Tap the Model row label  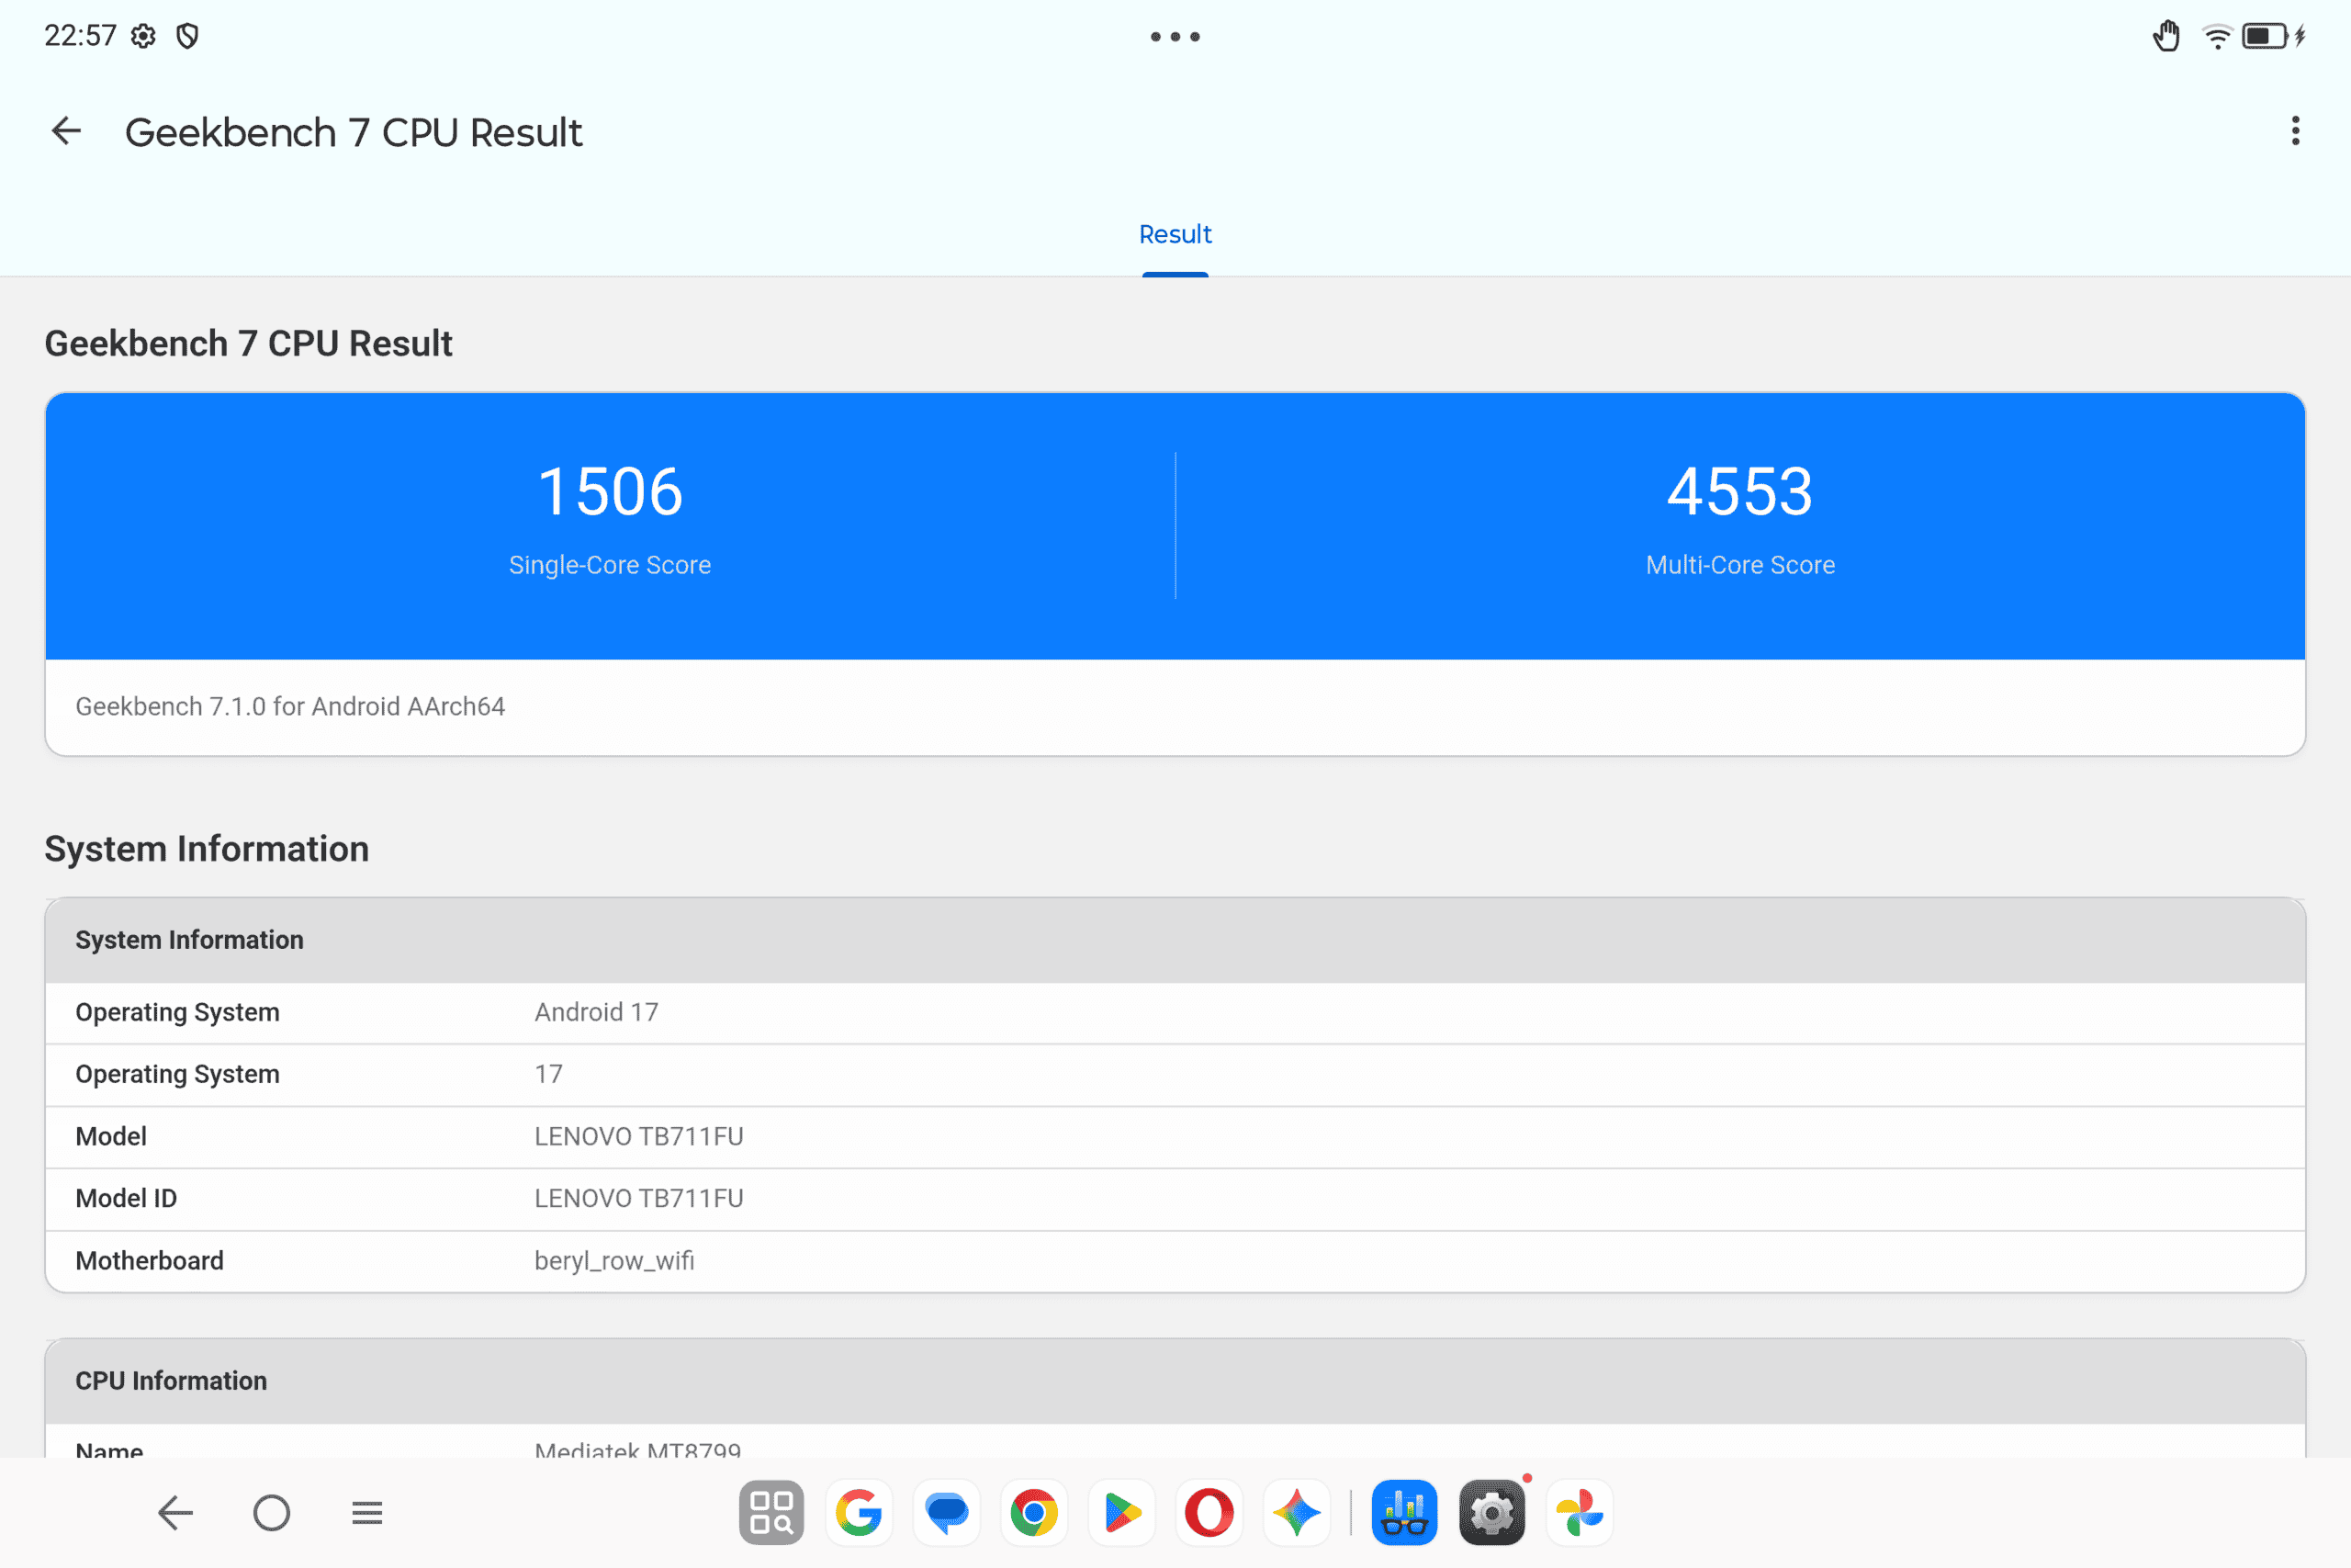pyautogui.click(x=111, y=1136)
